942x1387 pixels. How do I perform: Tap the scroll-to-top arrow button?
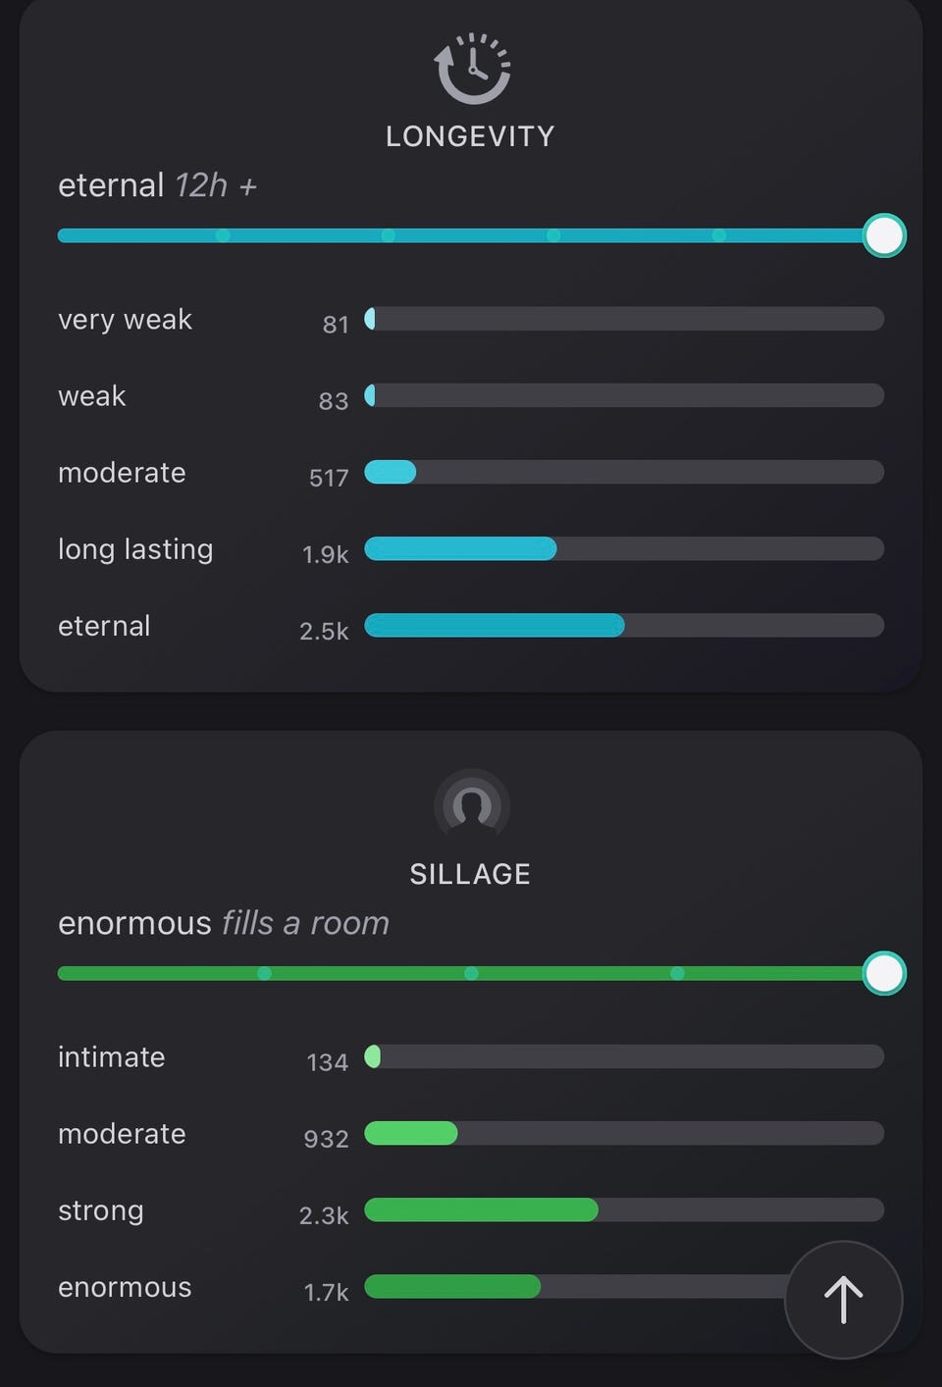pyautogui.click(x=843, y=1300)
